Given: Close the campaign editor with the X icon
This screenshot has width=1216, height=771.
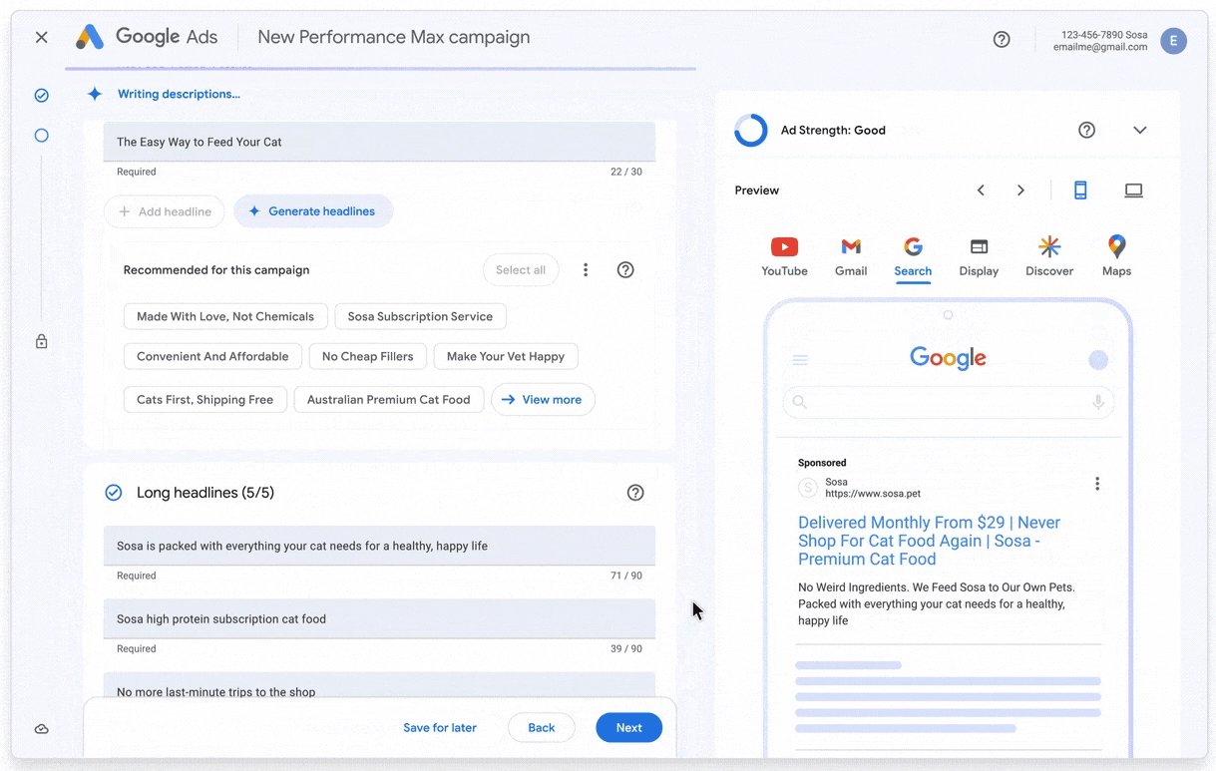Looking at the screenshot, I should click(41, 37).
